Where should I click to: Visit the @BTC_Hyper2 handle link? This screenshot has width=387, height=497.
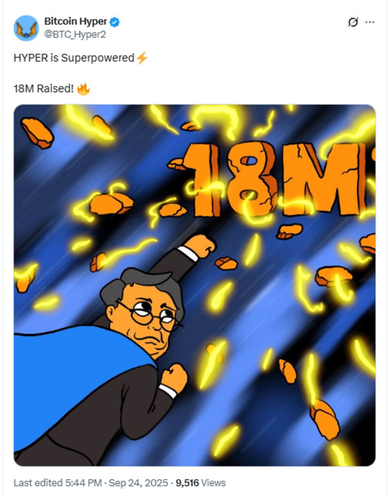pyautogui.click(x=75, y=35)
